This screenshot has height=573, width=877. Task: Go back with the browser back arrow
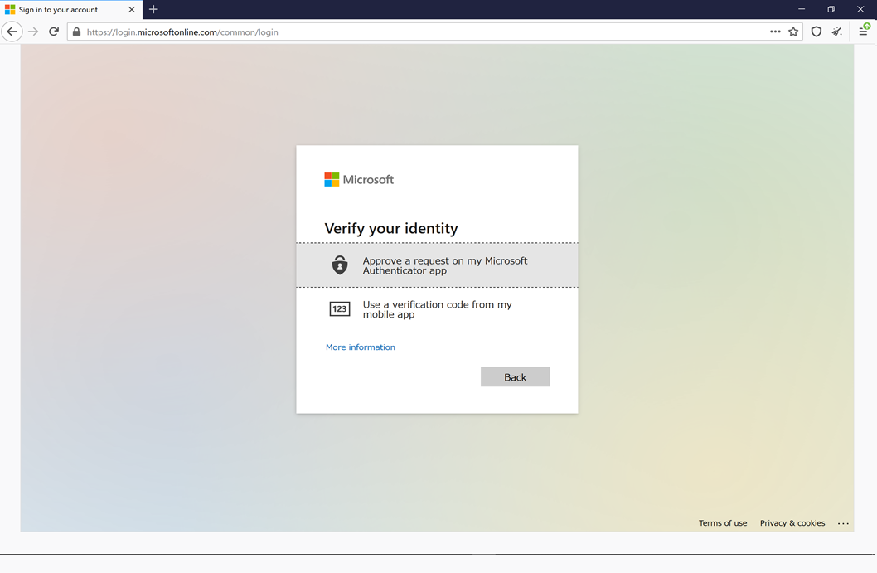[x=12, y=32]
